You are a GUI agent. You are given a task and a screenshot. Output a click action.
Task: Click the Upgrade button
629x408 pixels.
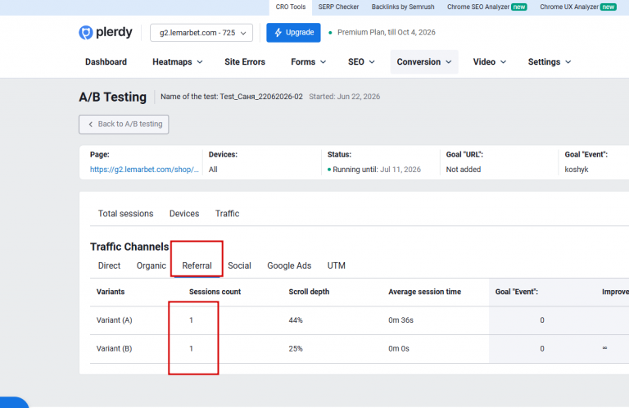[x=293, y=33]
